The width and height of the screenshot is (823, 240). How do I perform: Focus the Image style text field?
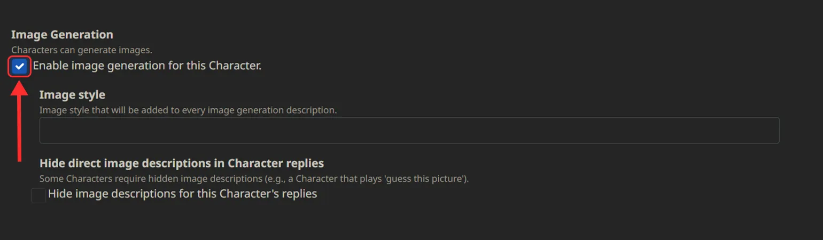pyautogui.click(x=409, y=130)
